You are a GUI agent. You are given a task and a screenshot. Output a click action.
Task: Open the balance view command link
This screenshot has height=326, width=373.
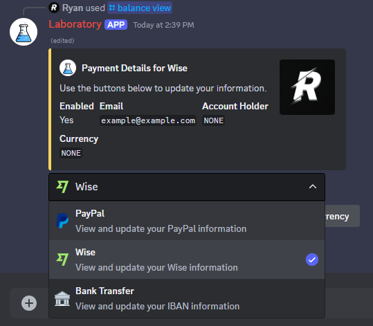pyautogui.click(x=140, y=8)
